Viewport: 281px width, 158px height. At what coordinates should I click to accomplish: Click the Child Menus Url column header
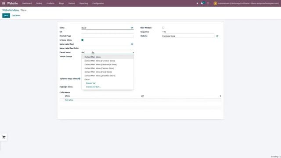click(x=142, y=96)
